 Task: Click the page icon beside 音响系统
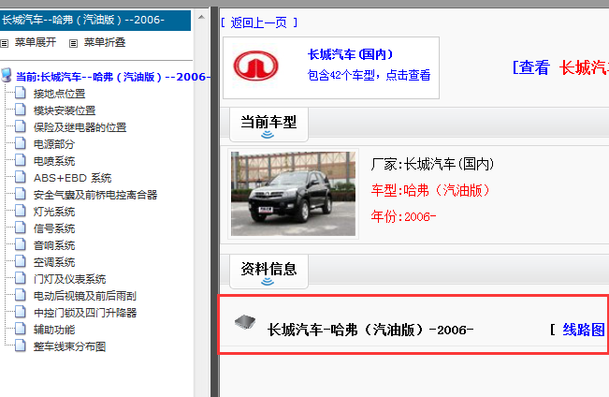point(21,245)
